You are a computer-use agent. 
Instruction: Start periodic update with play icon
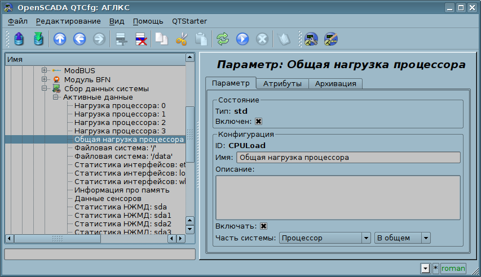[242, 39]
